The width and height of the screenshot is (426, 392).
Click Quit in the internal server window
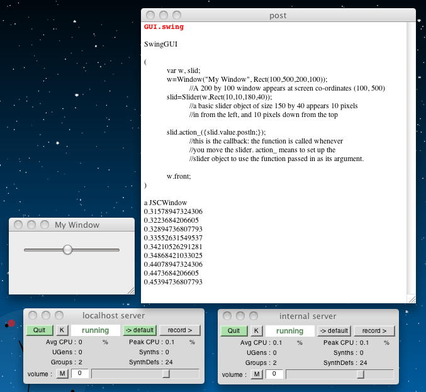click(x=234, y=331)
